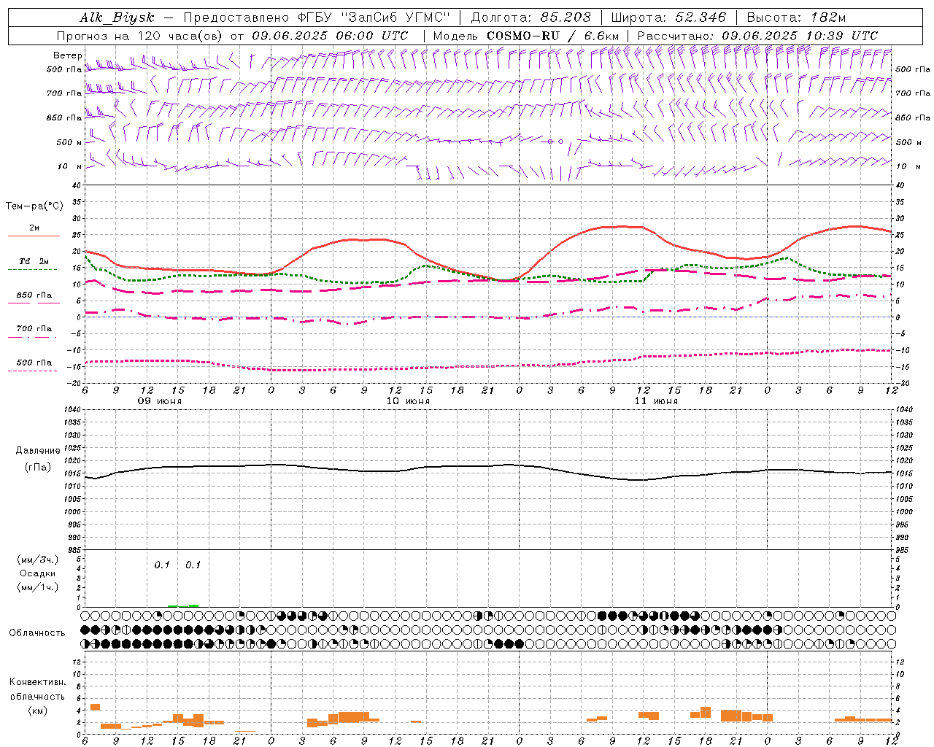Select the model name COSMO-RU / 6.6км
This screenshot has width=934, height=747.
(x=552, y=36)
